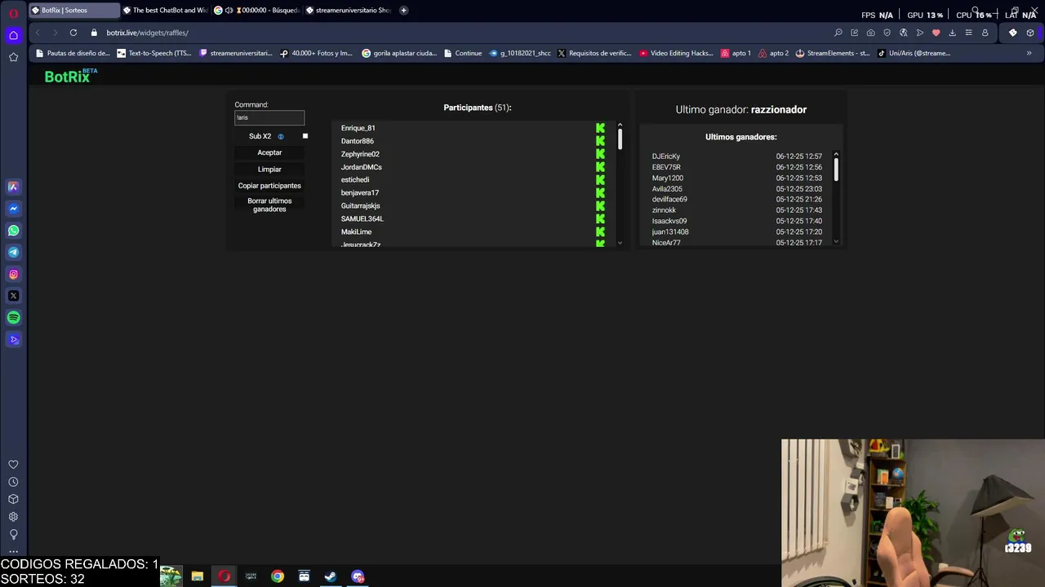
Task: Take a snapshot with the camera icon
Action: coord(870,33)
